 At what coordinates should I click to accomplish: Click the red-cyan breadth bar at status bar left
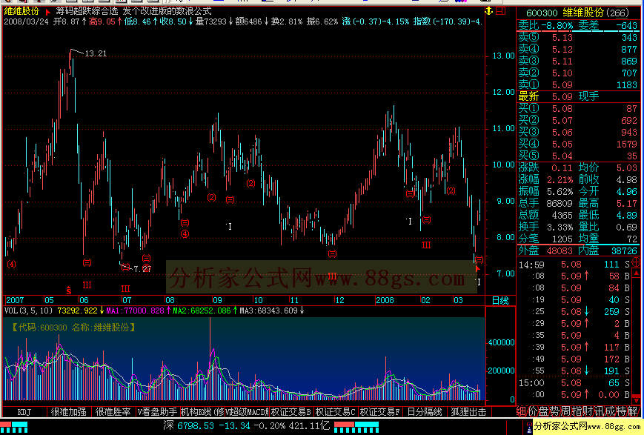pos(14,427)
